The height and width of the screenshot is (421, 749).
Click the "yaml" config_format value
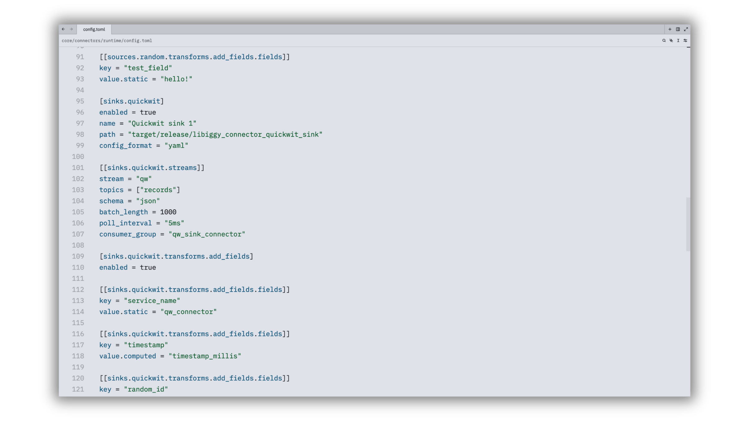pos(176,146)
